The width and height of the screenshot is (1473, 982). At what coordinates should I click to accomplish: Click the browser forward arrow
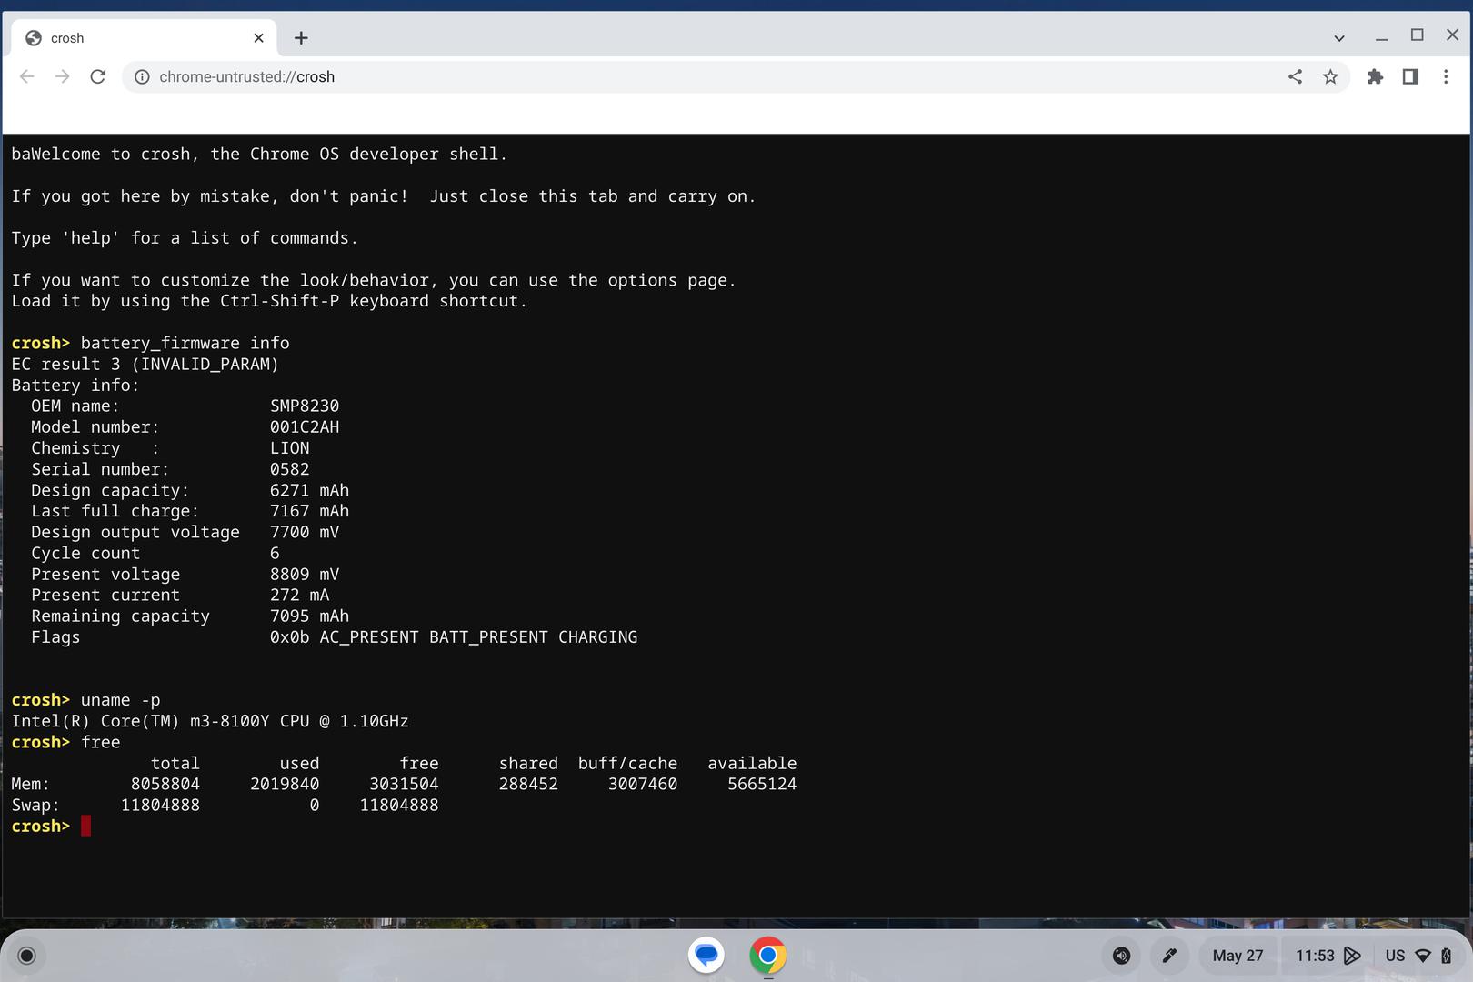click(62, 76)
